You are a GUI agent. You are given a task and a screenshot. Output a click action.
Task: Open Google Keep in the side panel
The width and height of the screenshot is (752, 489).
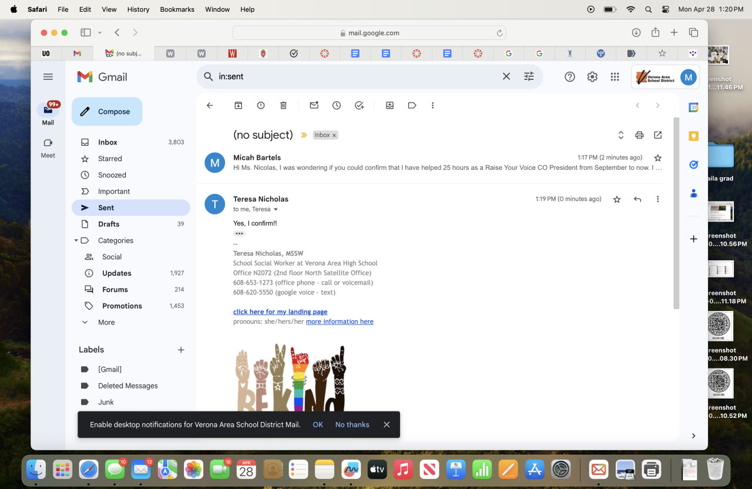point(693,136)
